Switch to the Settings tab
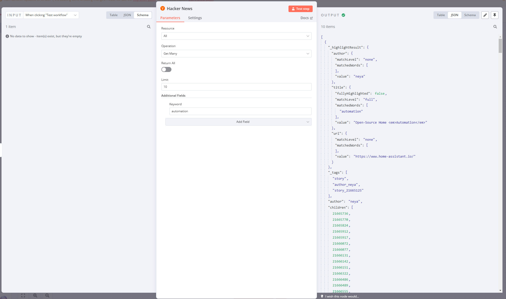This screenshot has height=299, width=506. coord(195,18)
